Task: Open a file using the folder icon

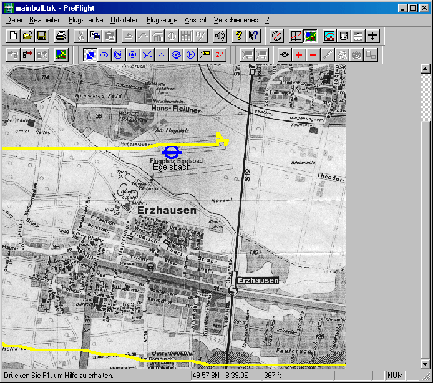Action: [x=27, y=36]
